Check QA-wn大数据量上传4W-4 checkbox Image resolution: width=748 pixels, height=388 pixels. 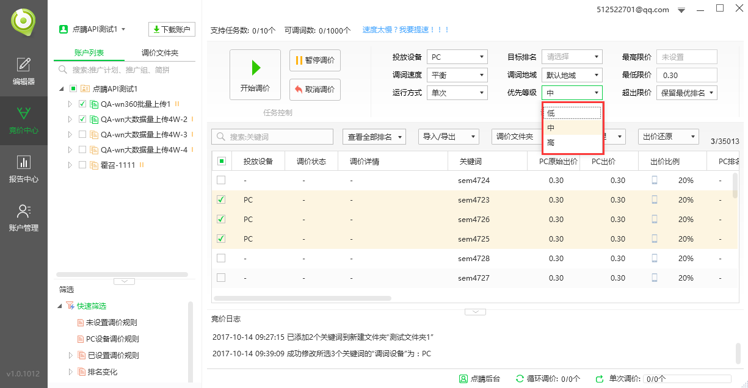tap(82, 149)
